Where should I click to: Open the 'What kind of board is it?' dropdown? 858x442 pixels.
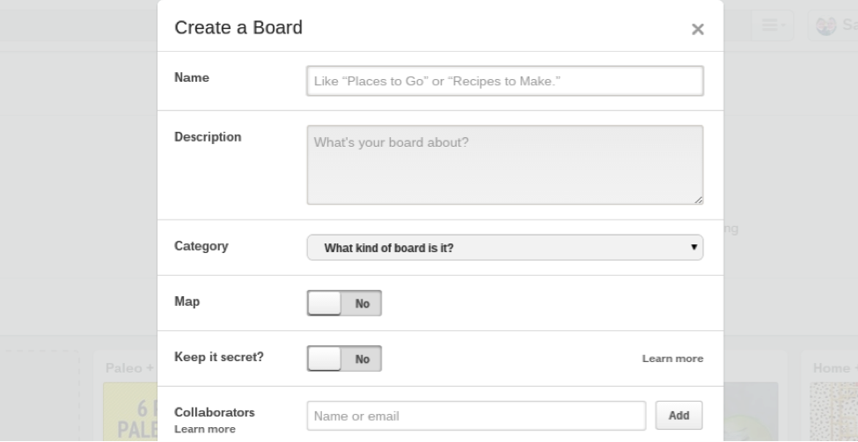(504, 248)
